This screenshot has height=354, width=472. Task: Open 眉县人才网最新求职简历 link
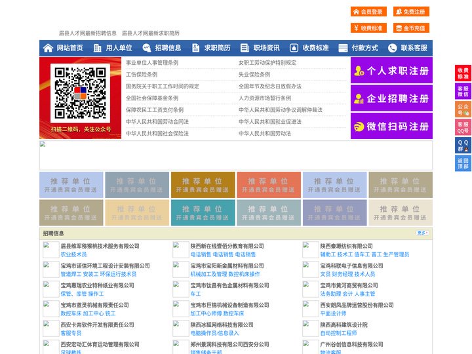pos(151,33)
